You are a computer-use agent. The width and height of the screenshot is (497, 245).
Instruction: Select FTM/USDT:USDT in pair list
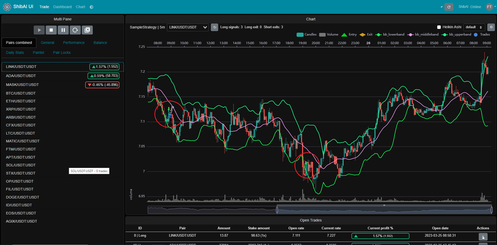[x=63, y=149]
